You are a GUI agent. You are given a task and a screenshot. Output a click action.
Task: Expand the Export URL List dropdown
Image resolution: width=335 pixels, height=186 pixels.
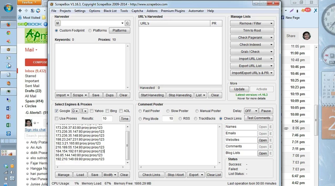click(252, 66)
